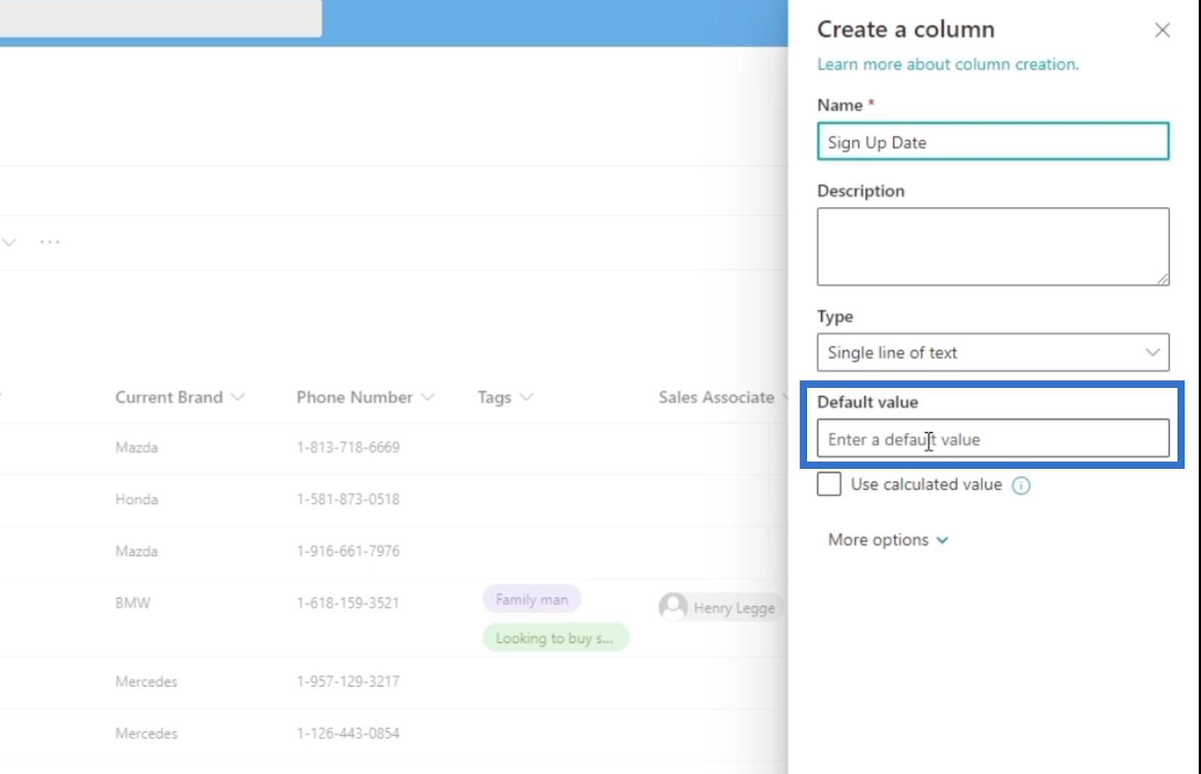Viewport: 1201px width, 774px height.
Task: Enable the Use calculated value checkbox
Action: tap(829, 484)
